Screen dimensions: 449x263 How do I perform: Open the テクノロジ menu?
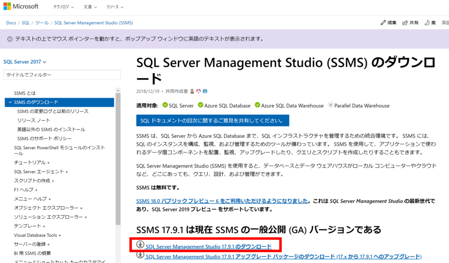[63, 7]
